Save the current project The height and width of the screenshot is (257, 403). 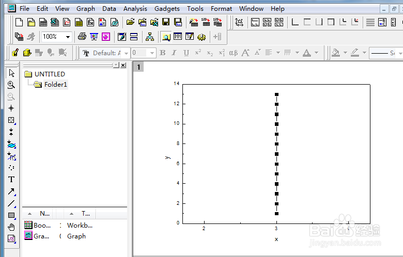click(x=166, y=22)
